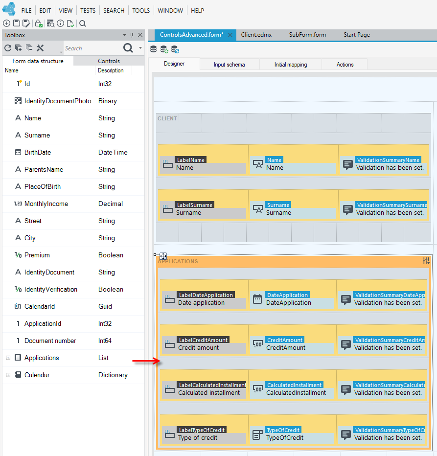Select the MonthlyIncome field row
The height and width of the screenshot is (456, 437).
point(73,204)
